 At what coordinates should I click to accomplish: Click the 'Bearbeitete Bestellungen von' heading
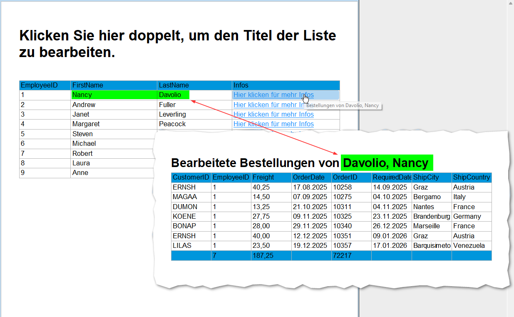tap(255, 163)
